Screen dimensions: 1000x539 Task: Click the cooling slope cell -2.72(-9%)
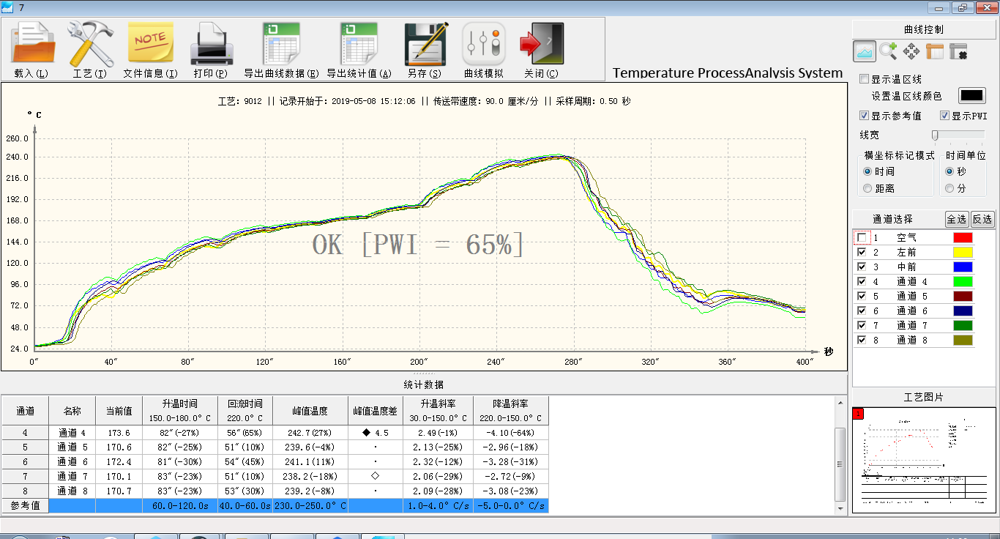pos(511,476)
